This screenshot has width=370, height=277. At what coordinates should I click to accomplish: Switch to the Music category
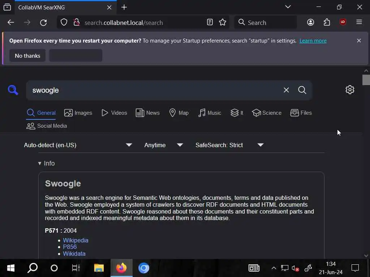pyautogui.click(x=210, y=113)
